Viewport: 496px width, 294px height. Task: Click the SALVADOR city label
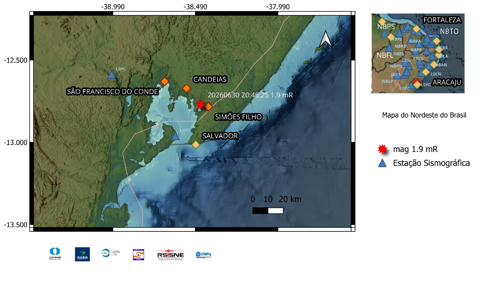click(220, 136)
